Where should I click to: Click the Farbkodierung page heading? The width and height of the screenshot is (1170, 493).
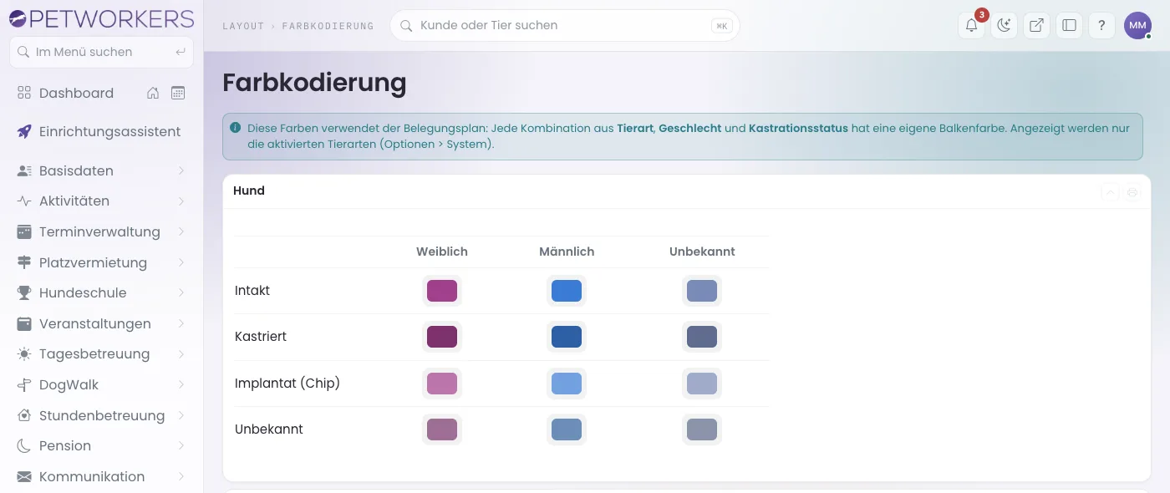tap(314, 84)
